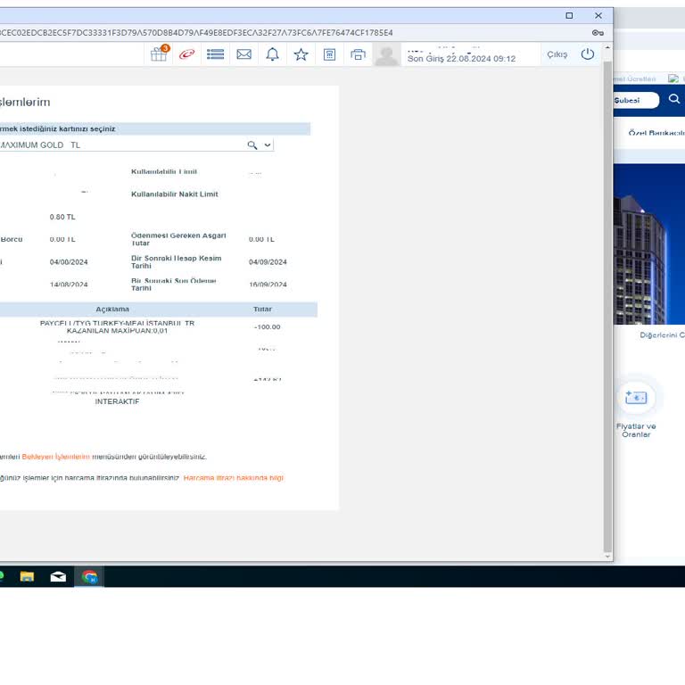
Task: Open the Harcama itirazı hakkında bilgi link
Action: tap(234, 478)
